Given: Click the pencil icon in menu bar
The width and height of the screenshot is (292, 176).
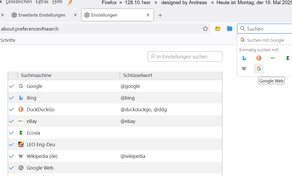Looking at the screenshot, I should coord(70,2).
